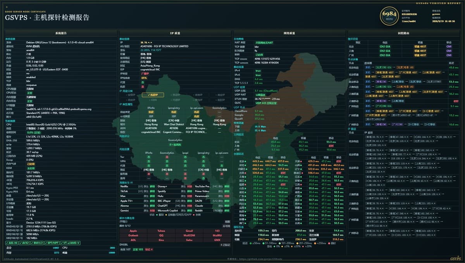Click the MailCOM mail provider cell
Screen dimensions: 465x263
189,236
